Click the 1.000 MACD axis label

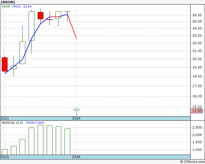pyautogui.click(x=197, y=150)
